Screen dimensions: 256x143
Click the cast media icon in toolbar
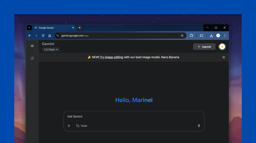point(202,36)
